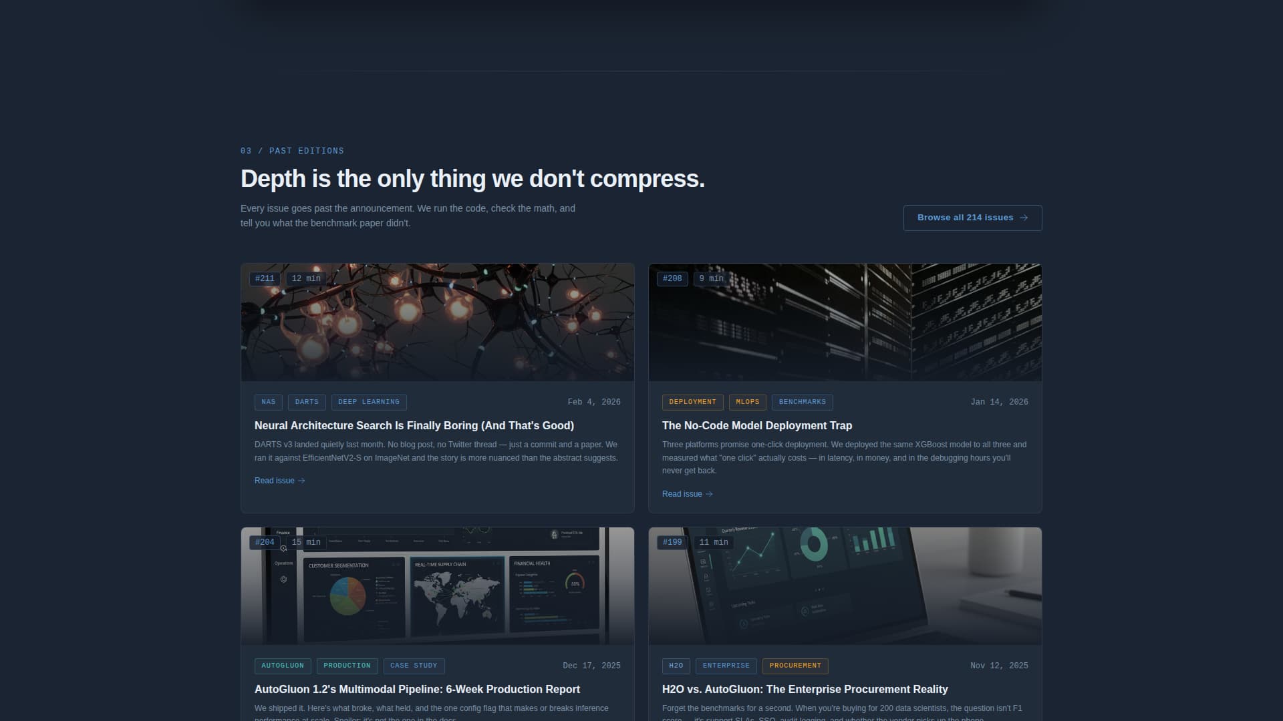Select the CASE STUDY tag
Image resolution: width=1283 pixels, height=721 pixels.
tap(414, 666)
